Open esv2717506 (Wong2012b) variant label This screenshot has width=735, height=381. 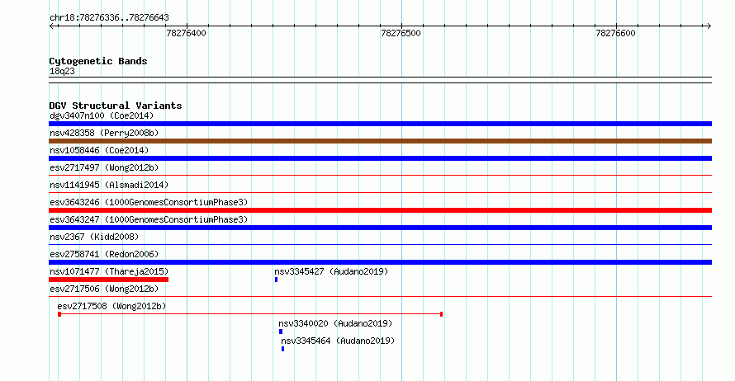pyautogui.click(x=104, y=289)
